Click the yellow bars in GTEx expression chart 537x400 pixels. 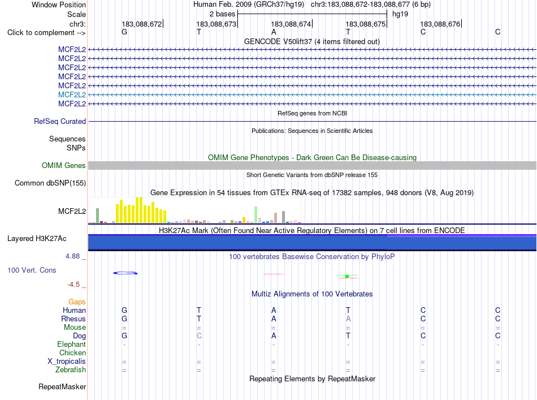click(x=141, y=210)
